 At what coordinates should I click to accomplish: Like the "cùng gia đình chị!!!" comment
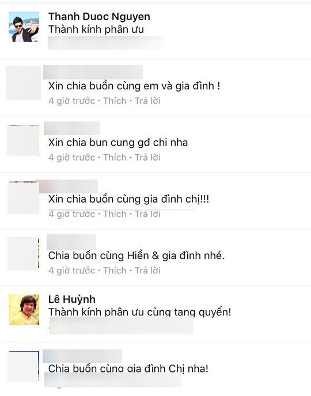(x=115, y=214)
